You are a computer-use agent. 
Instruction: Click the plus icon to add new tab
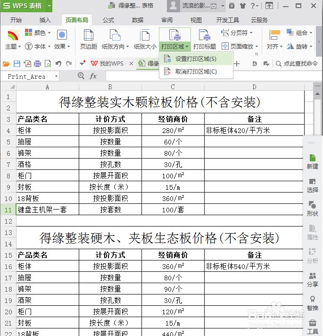pyautogui.click(x=237, y=64)
